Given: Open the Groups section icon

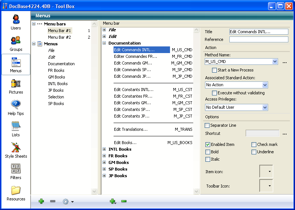Looking at the screenshot, I should (16, 43).
